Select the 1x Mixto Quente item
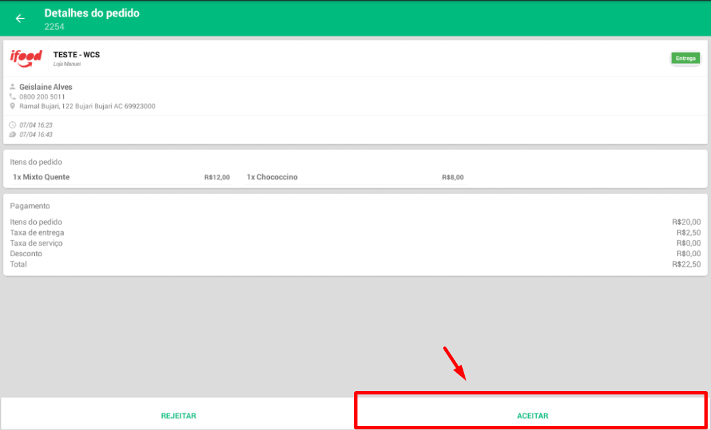Screen dimensions: 711x430 (41, 177)
